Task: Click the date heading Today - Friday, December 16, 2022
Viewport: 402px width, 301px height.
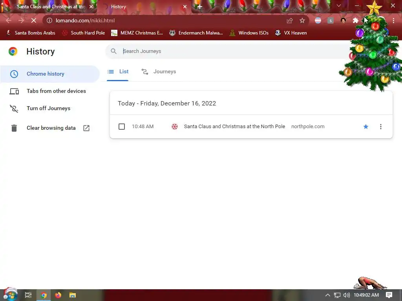Action: [167, 103]
